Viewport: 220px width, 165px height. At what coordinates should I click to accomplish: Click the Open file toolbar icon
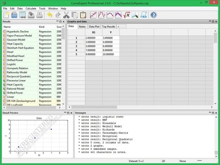14,15
